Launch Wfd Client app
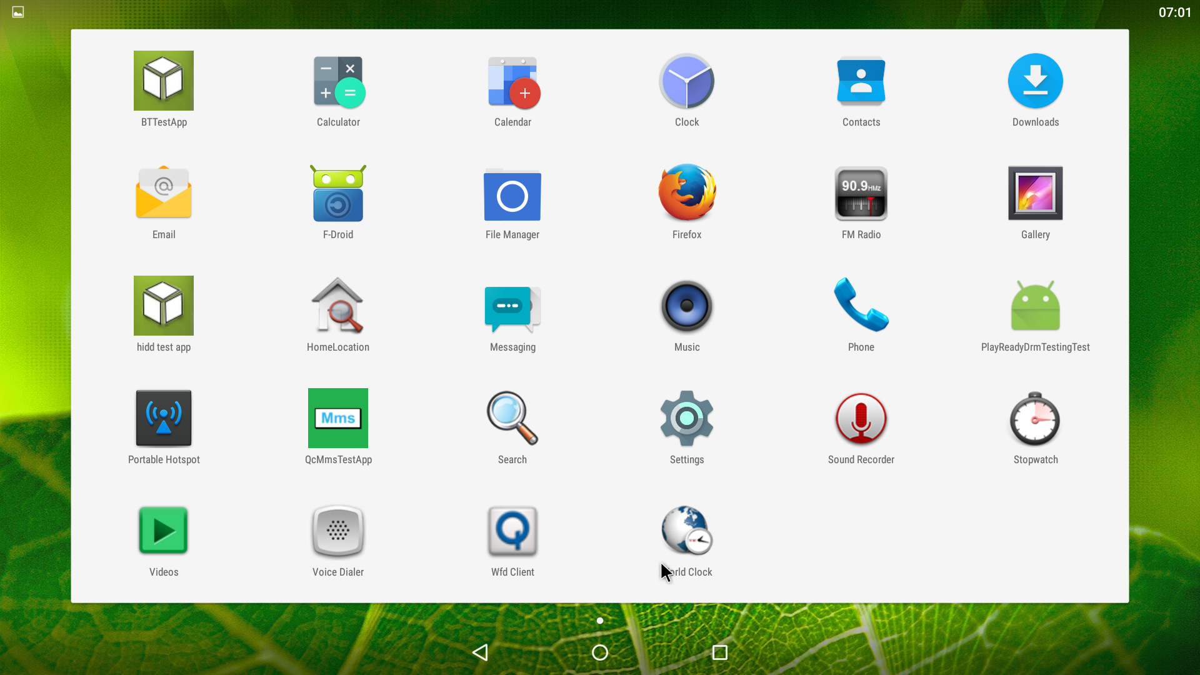1200x675 pixels. (x=512, y=531)
